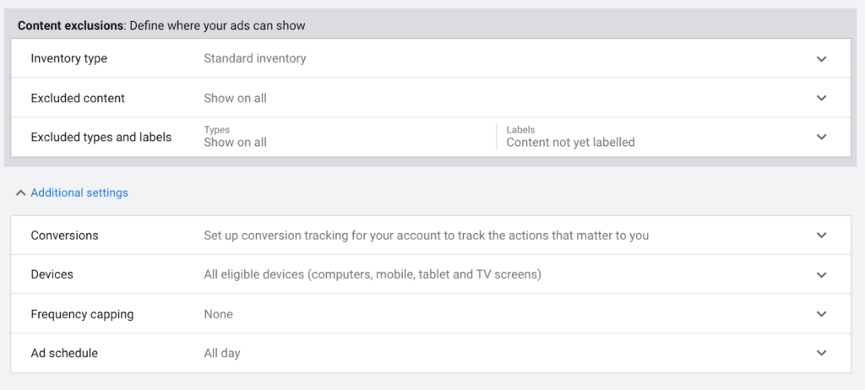Click the Content not yet labelled value
865x390 pixels.
coord(570,143)
